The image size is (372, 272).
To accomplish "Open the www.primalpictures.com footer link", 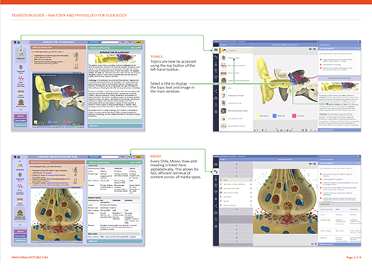I will (x=29, y=258).
